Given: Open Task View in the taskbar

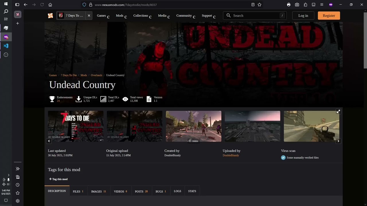Looking at the screenshot, I should tap(6, 19).
